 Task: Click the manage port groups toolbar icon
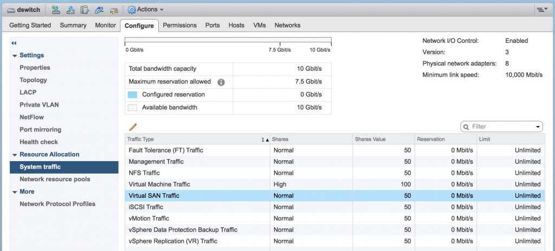(x=85, y=9)
